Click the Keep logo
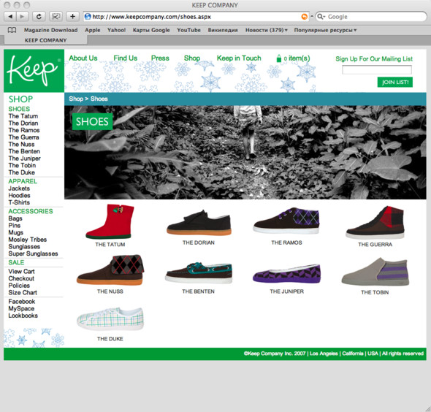 coord(34,71)
